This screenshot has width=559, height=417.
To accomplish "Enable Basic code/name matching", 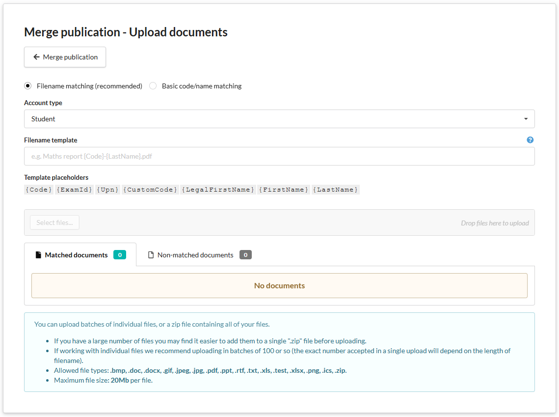I will click(x=153, y=85).
